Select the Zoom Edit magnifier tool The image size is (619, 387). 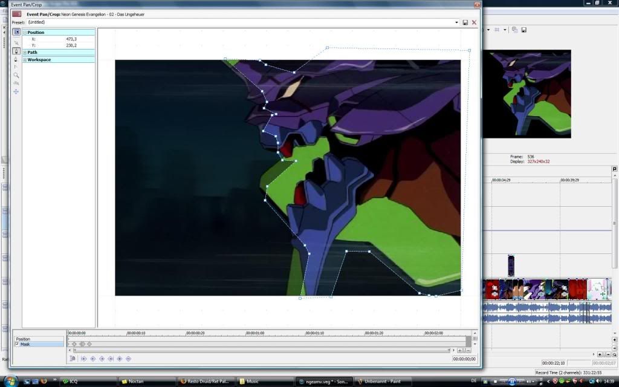click(x=16, y=75)
